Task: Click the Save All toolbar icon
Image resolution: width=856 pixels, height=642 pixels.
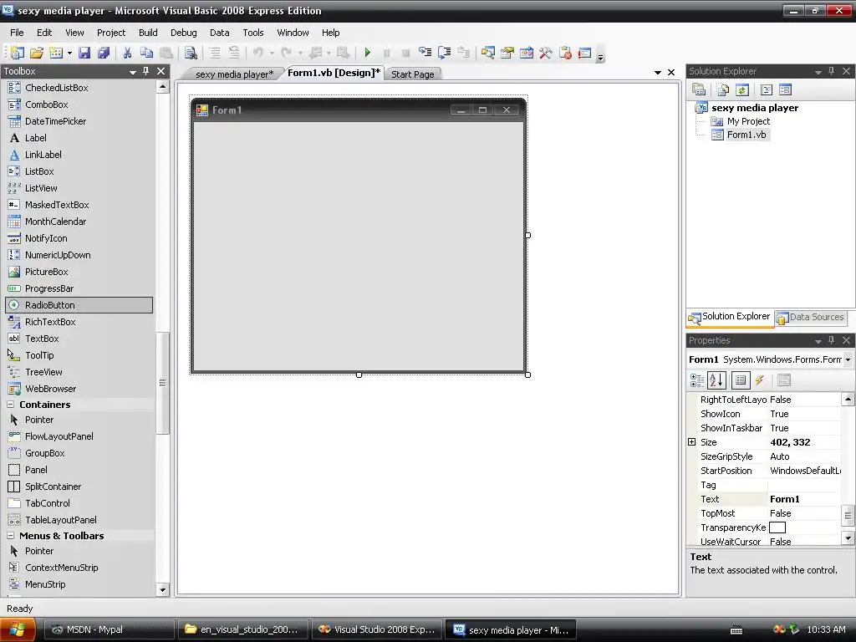Action: 103,53
